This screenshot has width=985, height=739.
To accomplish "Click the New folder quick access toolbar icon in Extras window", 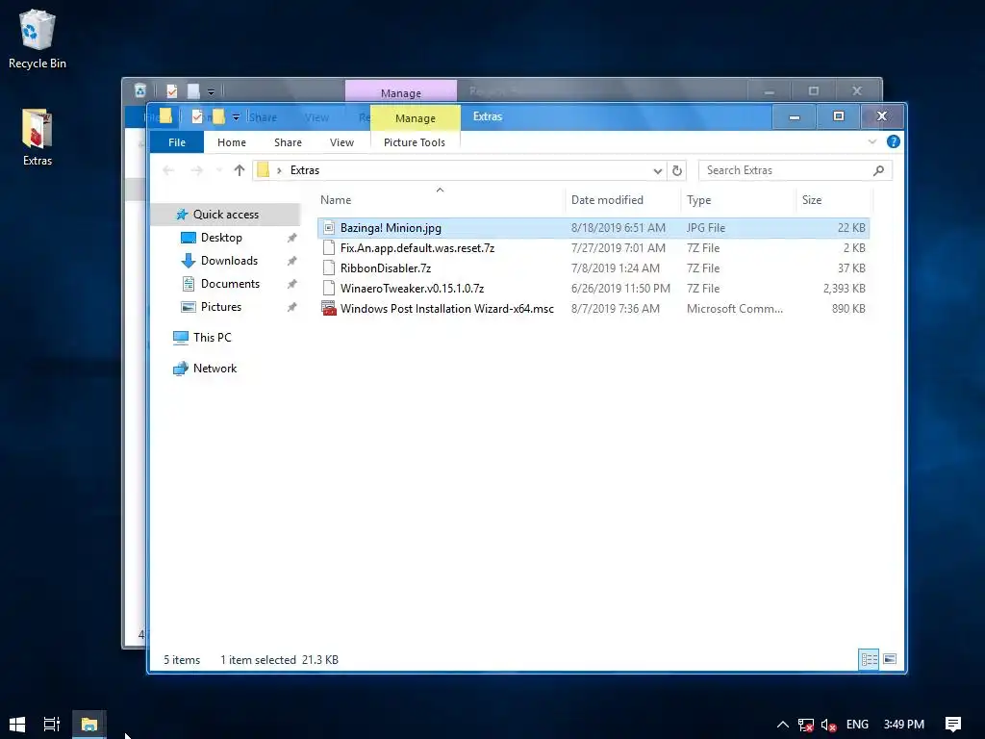I will coord(218,116).
